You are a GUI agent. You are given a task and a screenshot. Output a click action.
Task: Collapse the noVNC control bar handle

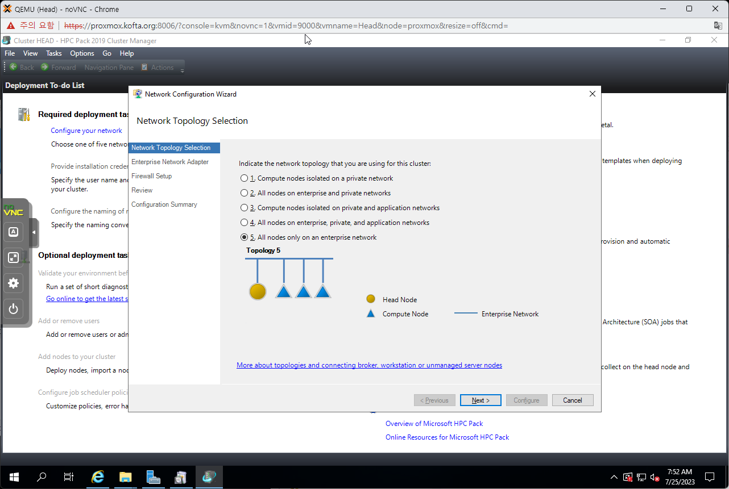coord(34,232)
